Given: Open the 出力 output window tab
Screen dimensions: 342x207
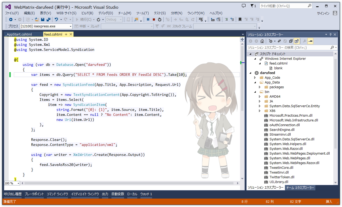Looking at the screenshot, I should tap(105, 194).
